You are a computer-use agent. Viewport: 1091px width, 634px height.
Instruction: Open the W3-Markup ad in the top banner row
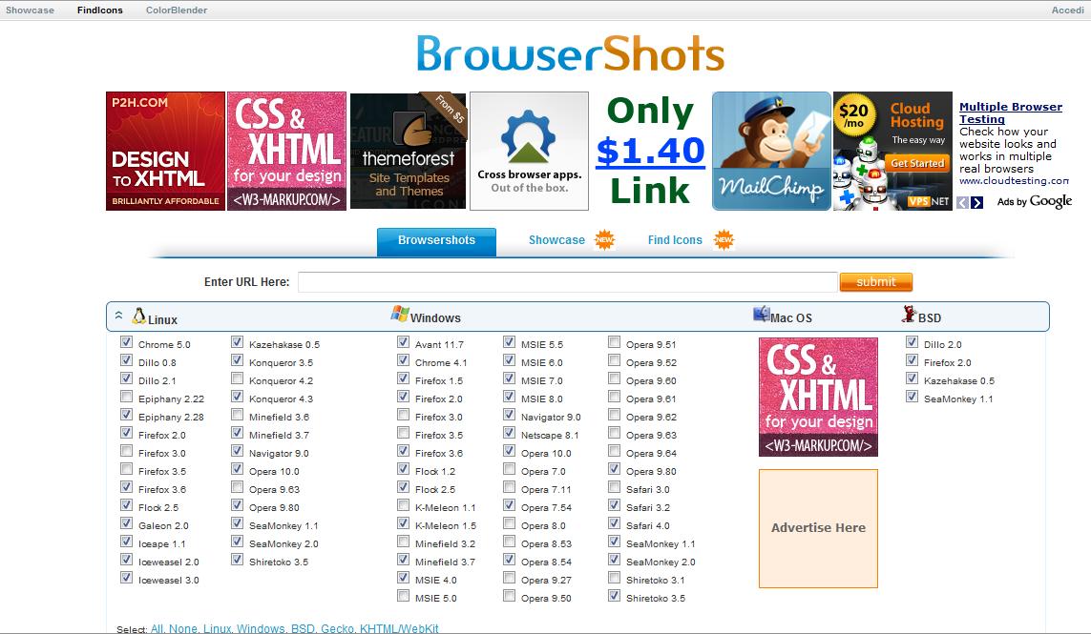286,151
